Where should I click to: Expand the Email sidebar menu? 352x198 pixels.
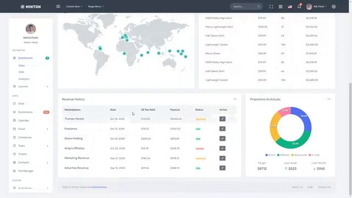click(x=31, y=129)
